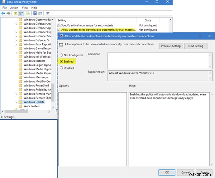Maximize the policy setting dialog
Image resolution: width=215 pixels, height=178 pixels.
click(199, 36)
